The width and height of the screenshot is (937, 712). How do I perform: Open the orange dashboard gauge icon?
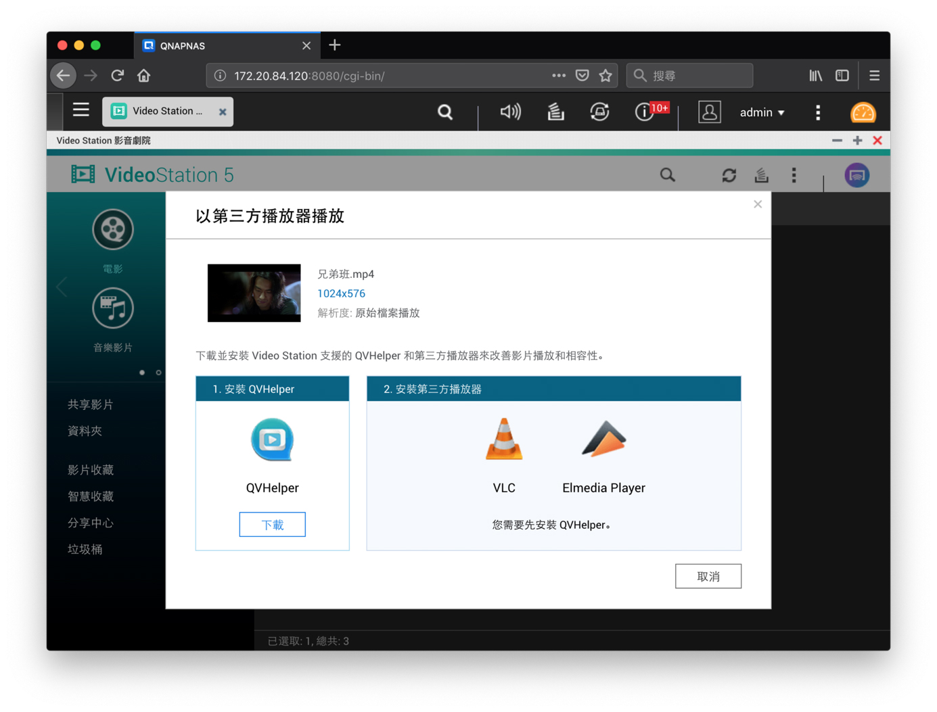click(x=863, y=112)
